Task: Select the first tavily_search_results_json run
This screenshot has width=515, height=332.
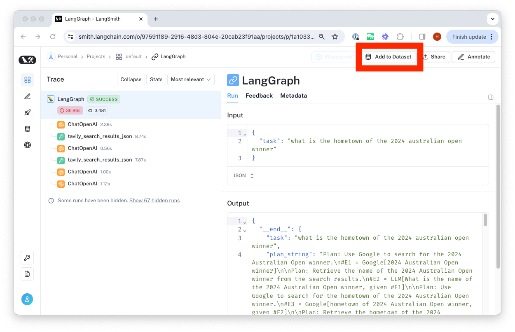Action: tap(100, 136)
